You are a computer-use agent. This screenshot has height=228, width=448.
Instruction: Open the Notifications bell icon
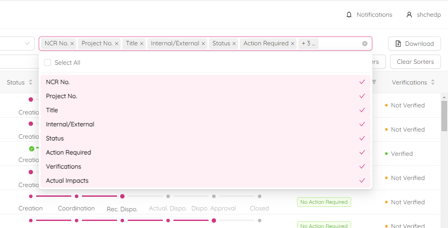click(x=349, y=15)
